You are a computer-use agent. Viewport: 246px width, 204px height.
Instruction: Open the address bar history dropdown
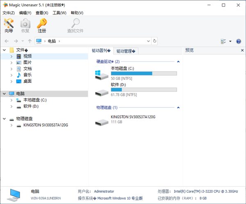point(148,41)
